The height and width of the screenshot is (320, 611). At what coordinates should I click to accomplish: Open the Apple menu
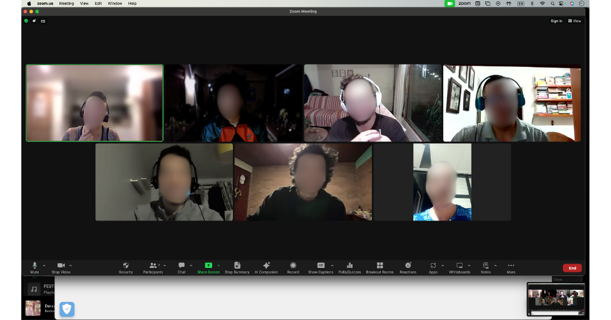pyautogui.click(x=29, y=4)
